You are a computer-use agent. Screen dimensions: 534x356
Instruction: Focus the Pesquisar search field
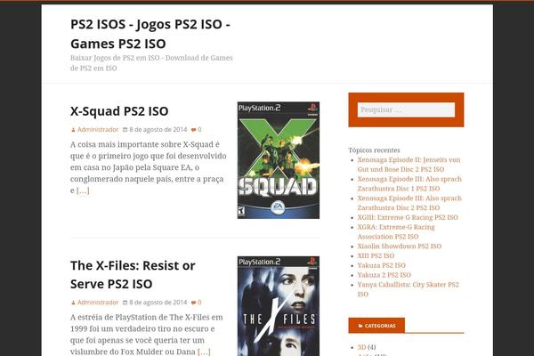click(406, 109)
